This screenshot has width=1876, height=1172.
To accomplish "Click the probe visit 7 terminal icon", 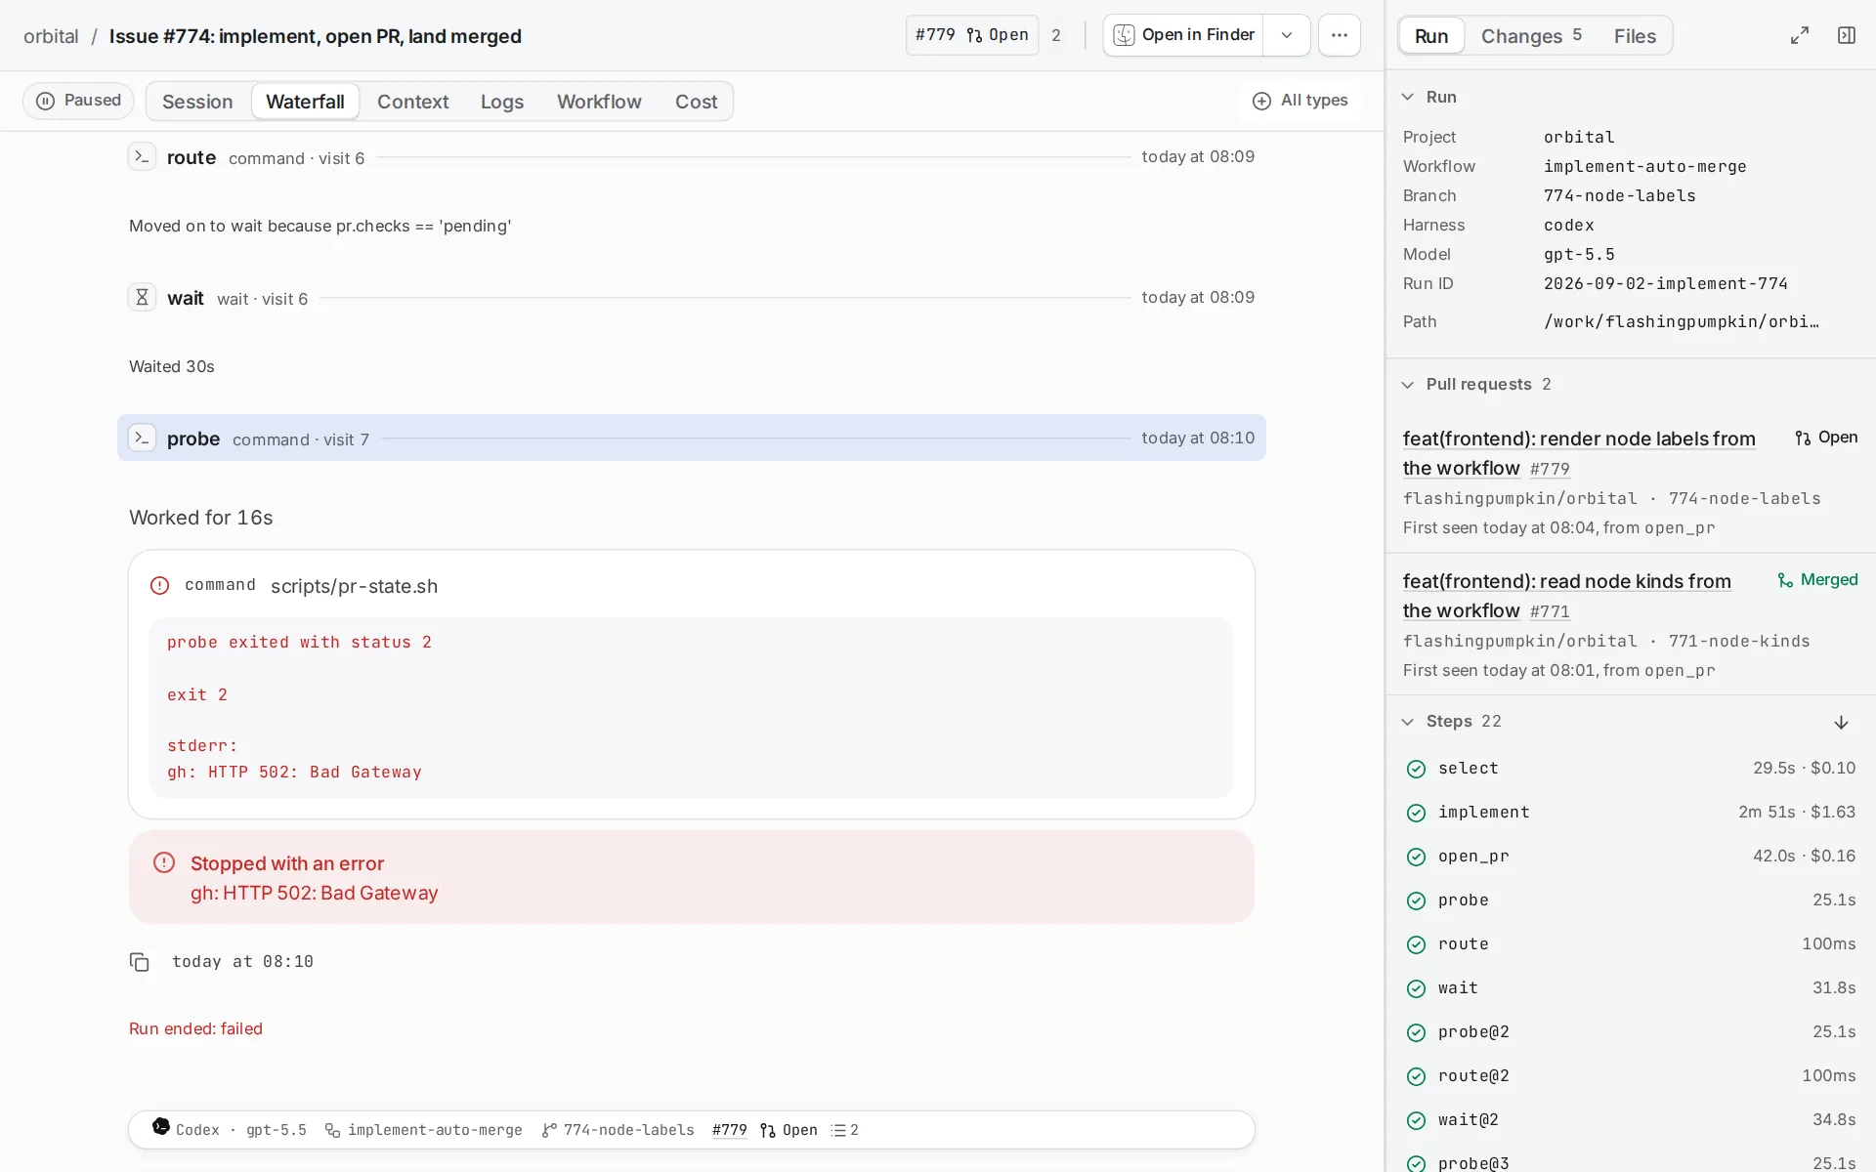I will click(142, 438).
